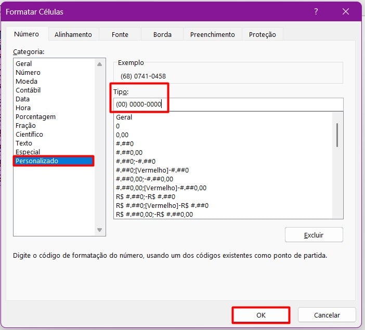Screen dimensions: 365x330
Task: Choose format R$ #.##0,00;-R$ #.##0,00
Action: [223, 214]
